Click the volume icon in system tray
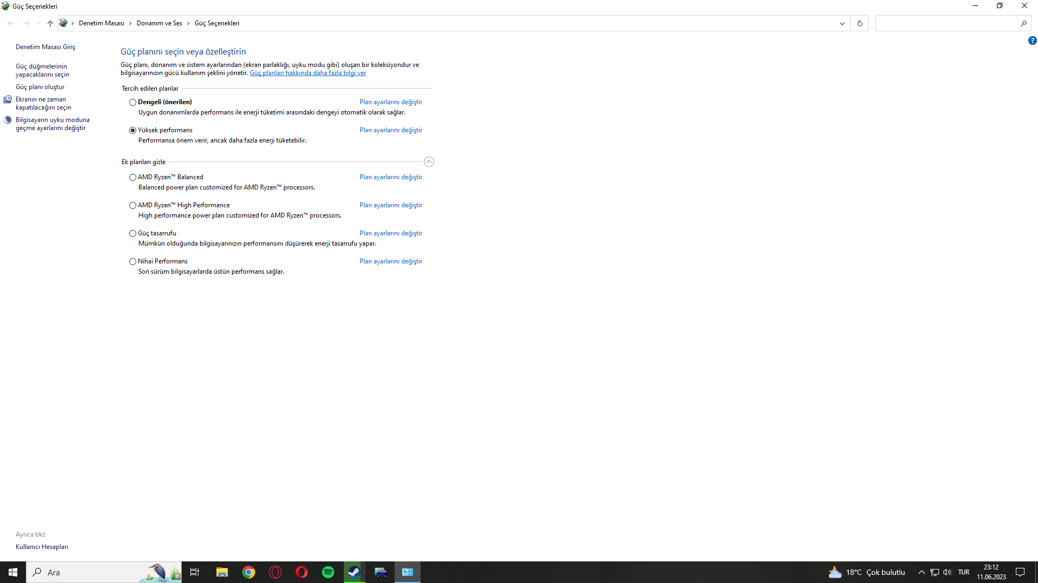This screenshot has width=1038, height=583. 947,572
